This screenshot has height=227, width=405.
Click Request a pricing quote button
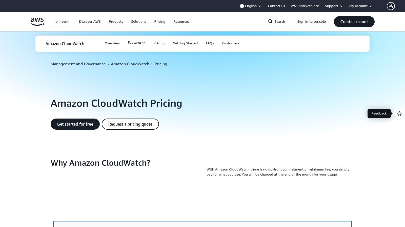pos(130,124)
